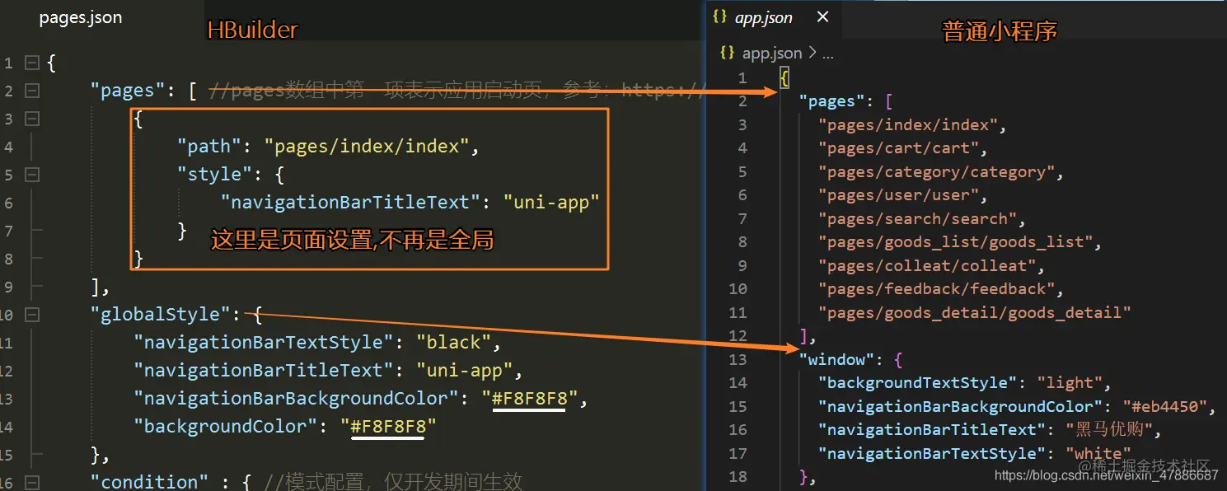Click the "pages/search/search" entry
1227x491 pixels.
[x=918, y=219]
